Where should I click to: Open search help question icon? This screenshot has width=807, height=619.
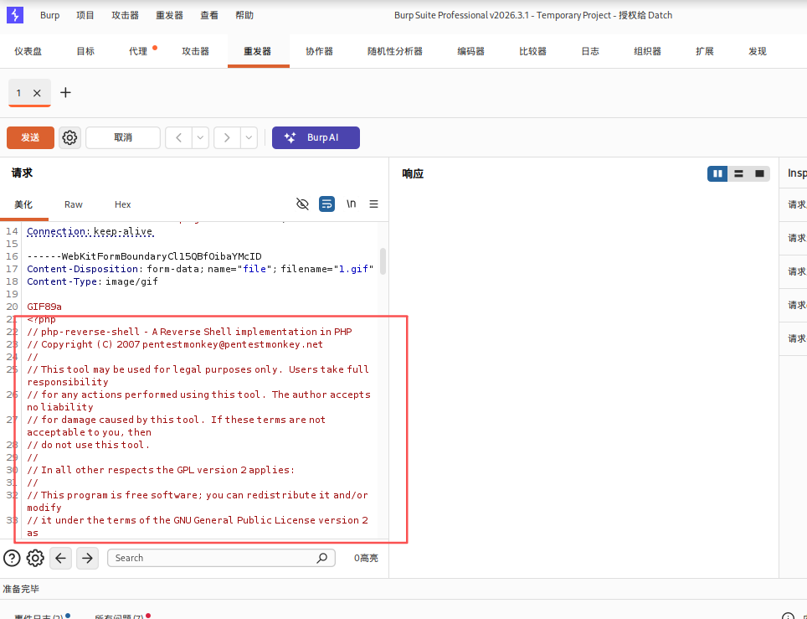point(12,558)
